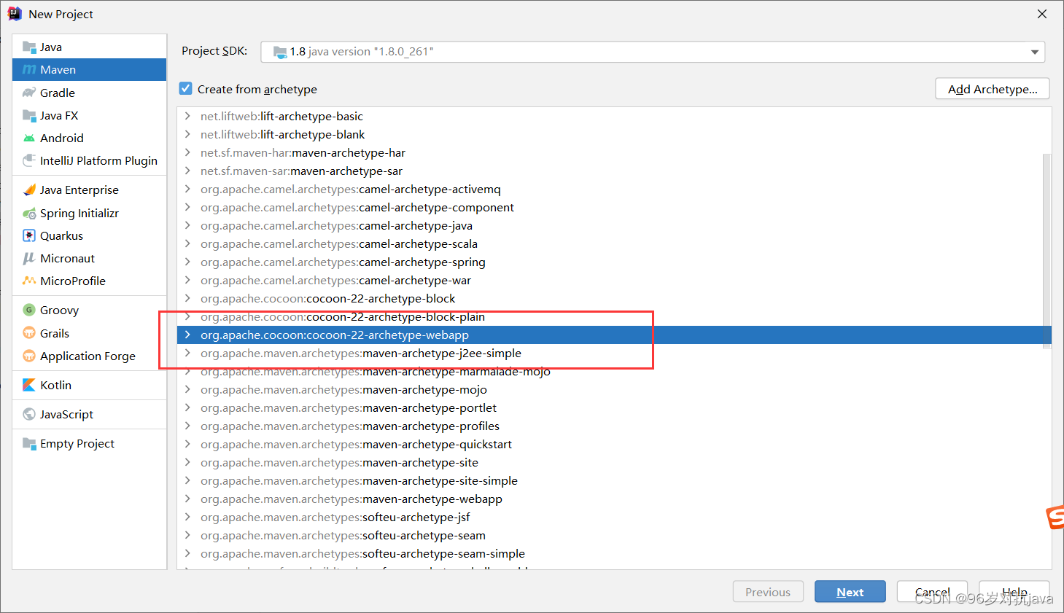Select camel-archetype-component row text
The height and width of the screenshot is (613, 1064).
click(x=357, y=207)
